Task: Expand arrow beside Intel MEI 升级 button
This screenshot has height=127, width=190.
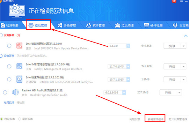Action: [x=183, y=67]
